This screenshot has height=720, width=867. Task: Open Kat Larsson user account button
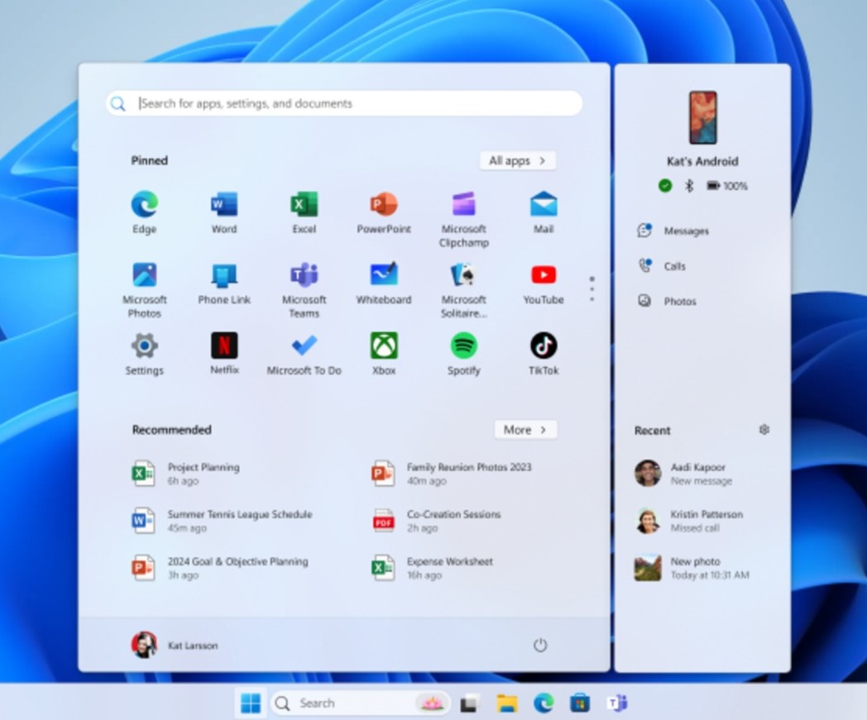(175, 645)
